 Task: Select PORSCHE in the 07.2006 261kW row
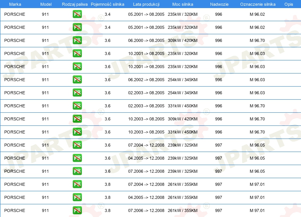tap(15, 210)
